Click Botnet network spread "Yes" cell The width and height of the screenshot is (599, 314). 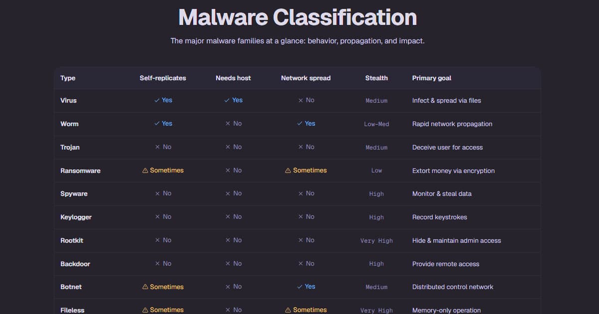pyautogui.click(x=306, y=287)
